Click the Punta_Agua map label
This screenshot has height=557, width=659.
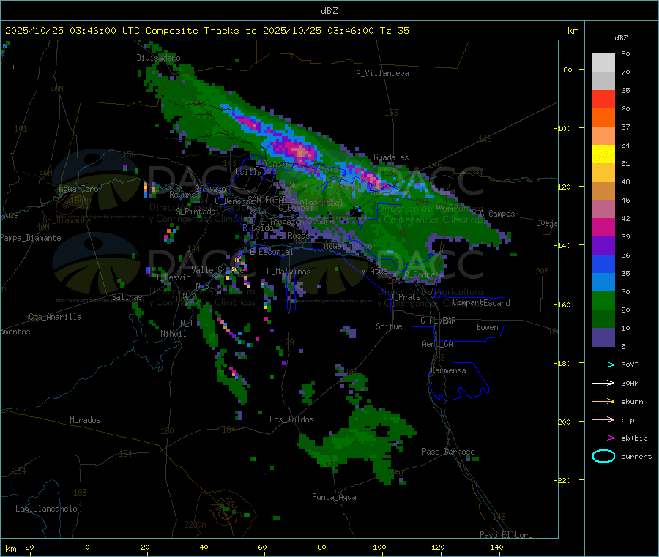[334, 497]
